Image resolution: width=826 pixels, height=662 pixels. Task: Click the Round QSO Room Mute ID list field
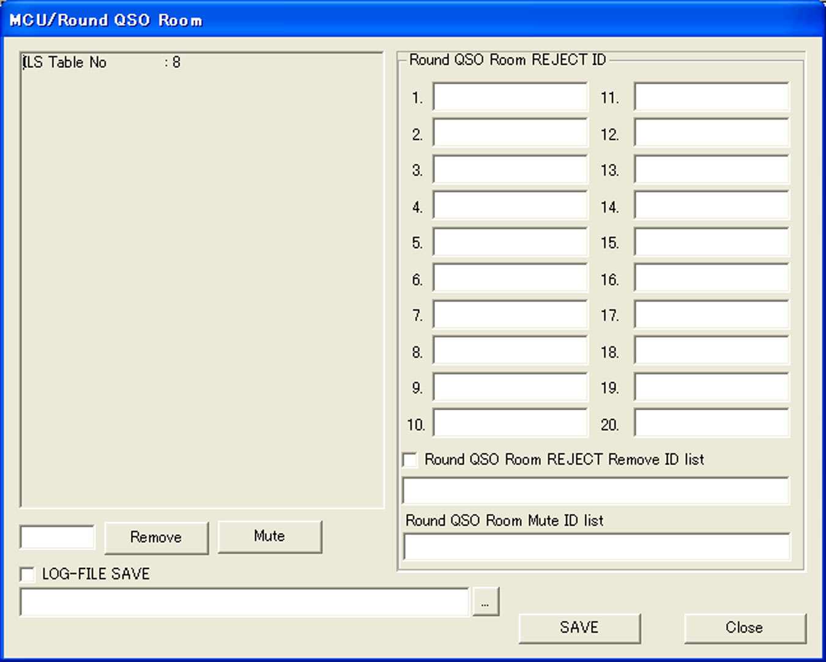[x=596, y=547]
